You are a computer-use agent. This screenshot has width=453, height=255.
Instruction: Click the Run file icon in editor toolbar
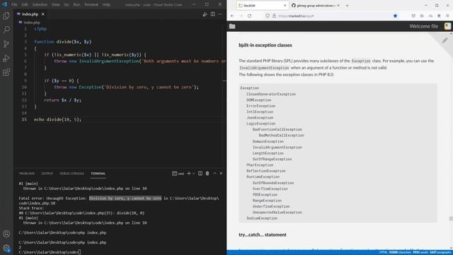[x=205, y=14]
